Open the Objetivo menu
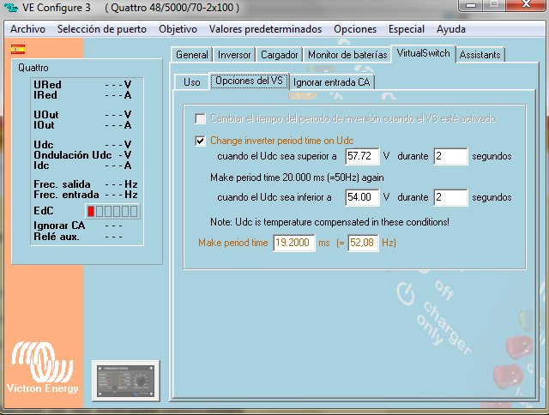This screenshot has height=415, width=549. tap(178, 29)
